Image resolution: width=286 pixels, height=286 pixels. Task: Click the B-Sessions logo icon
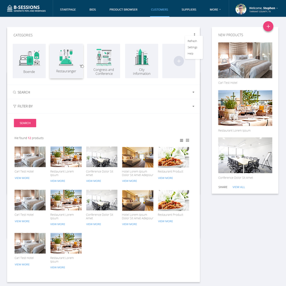click(10, 9)
